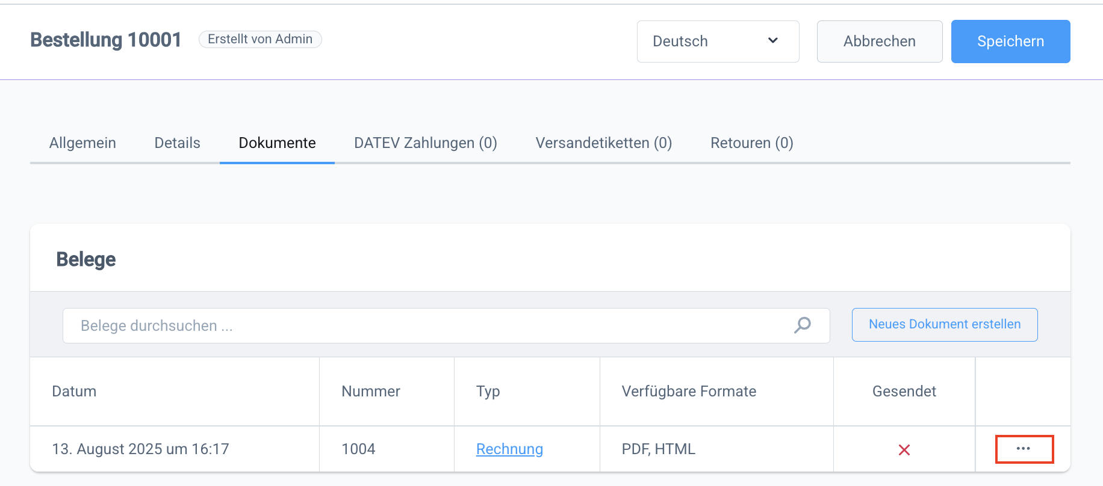Screen dimensions: 1103x486
Task: Switch to the Allgemein tab
Action: pos(82,143)
